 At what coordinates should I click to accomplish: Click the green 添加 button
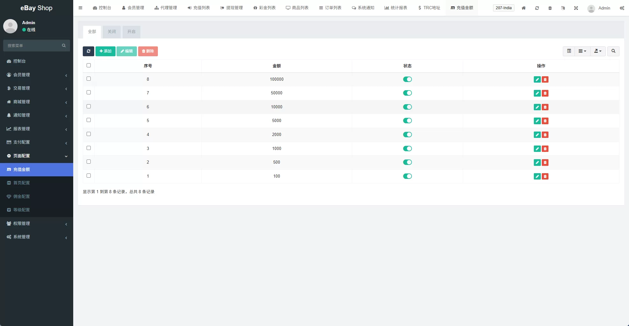coord(105,51)
